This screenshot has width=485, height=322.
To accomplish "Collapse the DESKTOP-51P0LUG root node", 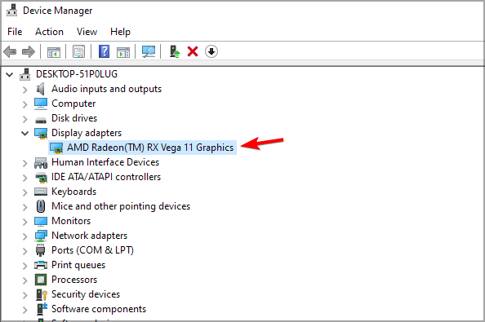I will coord(10,74).
